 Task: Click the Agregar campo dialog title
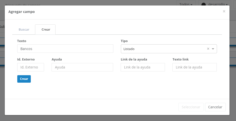coord(22,12)
